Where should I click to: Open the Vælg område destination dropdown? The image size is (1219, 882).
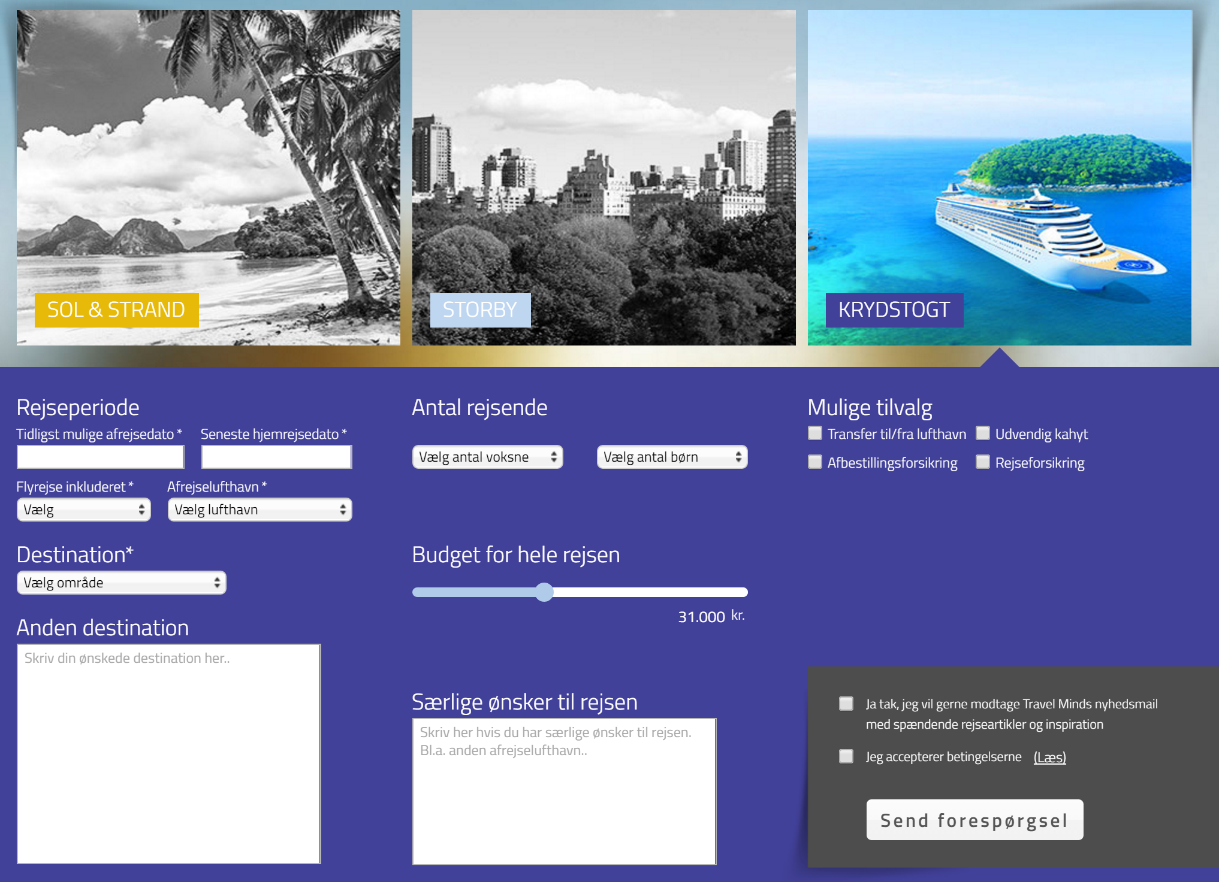click(121, 583)
